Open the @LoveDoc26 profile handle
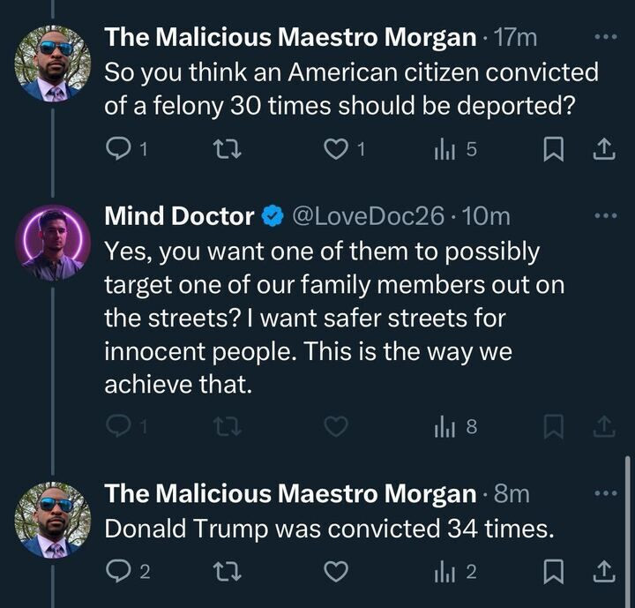The width and height of the screenshot is (635, 608). 368,216
